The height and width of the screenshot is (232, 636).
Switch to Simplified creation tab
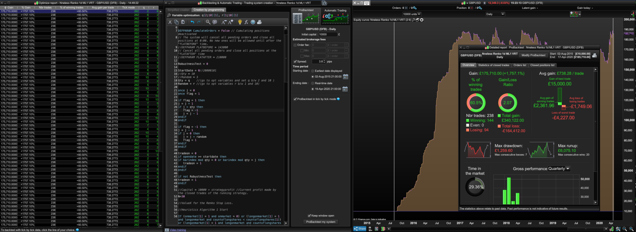[178, 10]
